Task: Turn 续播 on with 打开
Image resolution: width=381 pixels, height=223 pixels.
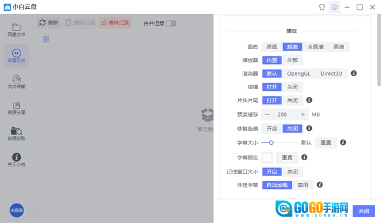Action: (271, 87)
